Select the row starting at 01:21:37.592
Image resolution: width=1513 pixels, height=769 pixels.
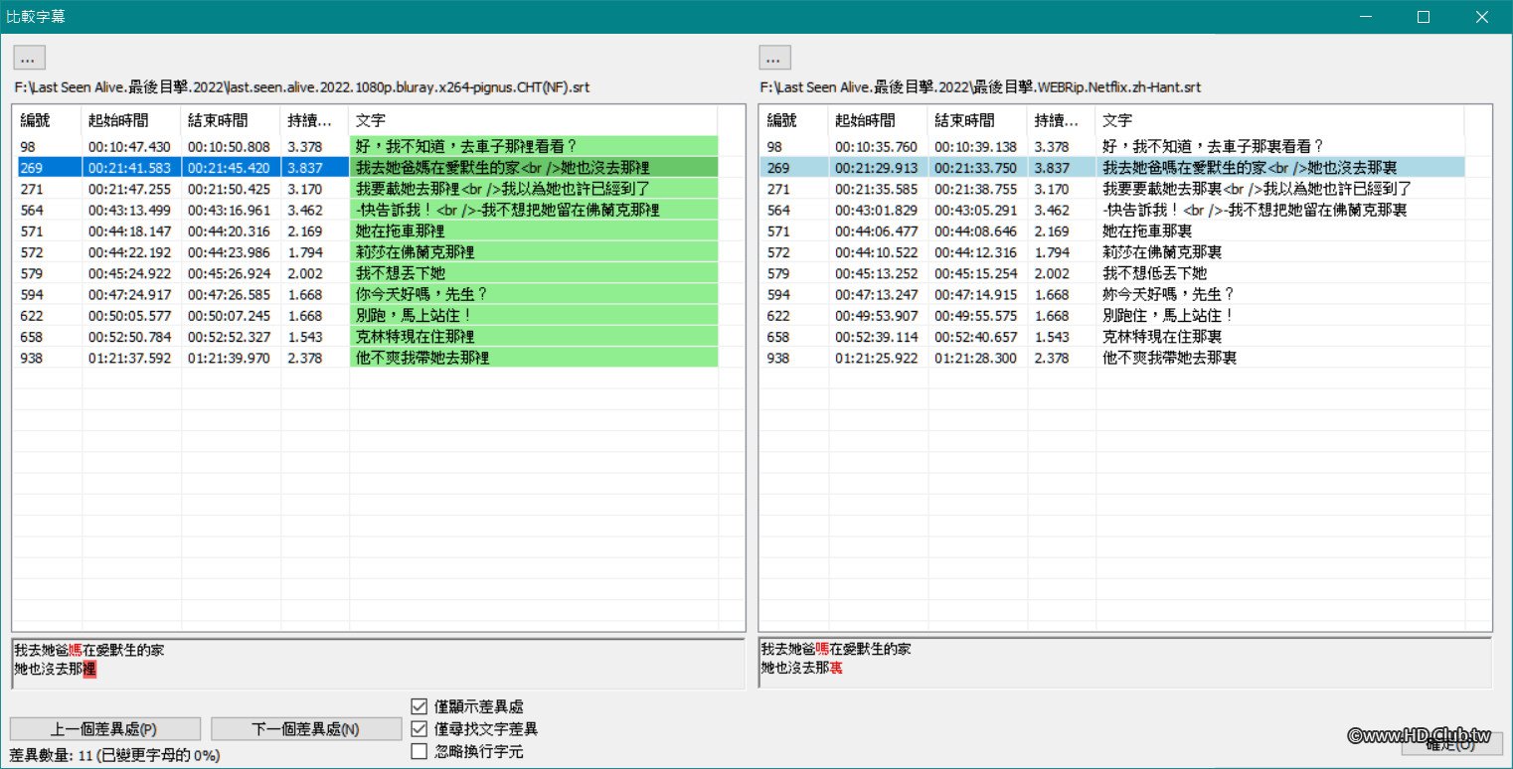point(366,358)
